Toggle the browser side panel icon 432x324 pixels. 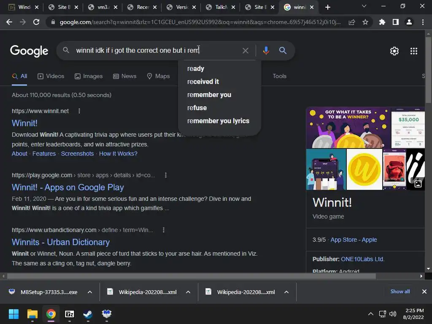point(396,22)
